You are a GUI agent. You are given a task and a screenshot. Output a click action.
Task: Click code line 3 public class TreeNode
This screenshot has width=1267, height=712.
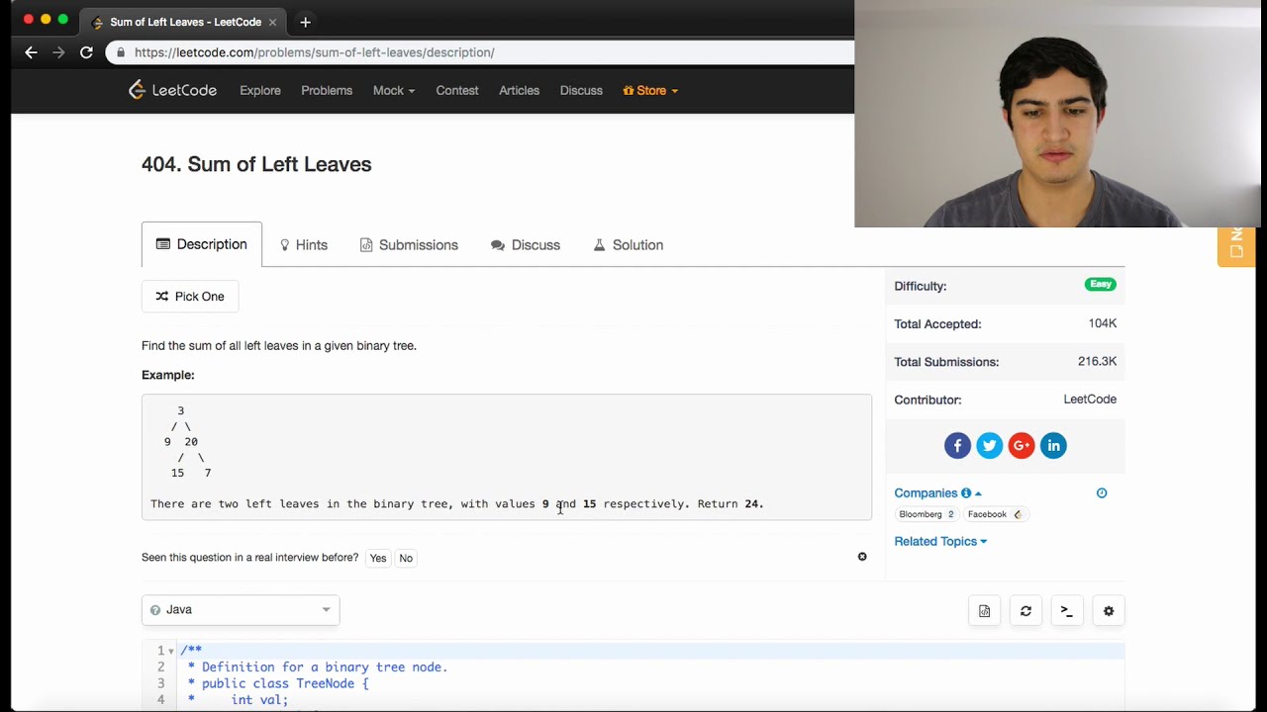pyautogui.click(x=278, y=683)
